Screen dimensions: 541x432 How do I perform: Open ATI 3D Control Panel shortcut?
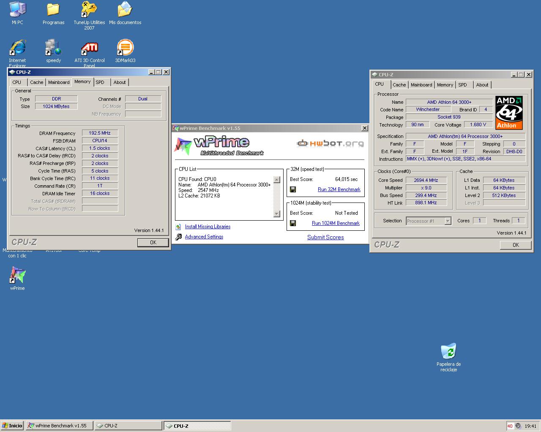[89, 48]
